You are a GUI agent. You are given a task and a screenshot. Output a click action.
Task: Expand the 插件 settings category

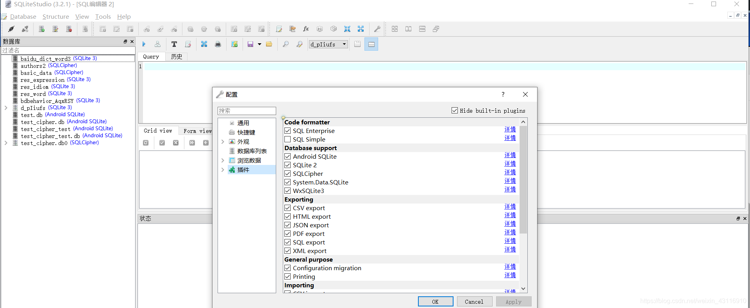point(223,170)
